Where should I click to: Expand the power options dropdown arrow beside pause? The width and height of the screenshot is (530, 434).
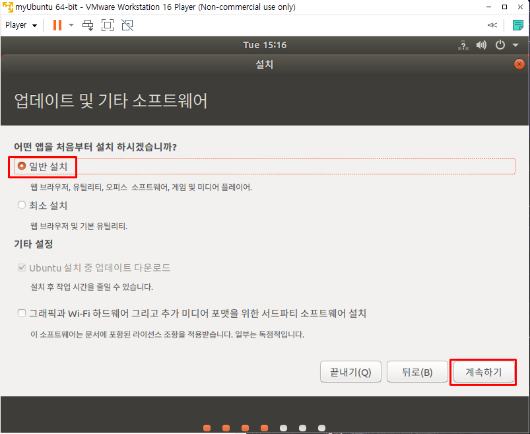tap(71, 25)
